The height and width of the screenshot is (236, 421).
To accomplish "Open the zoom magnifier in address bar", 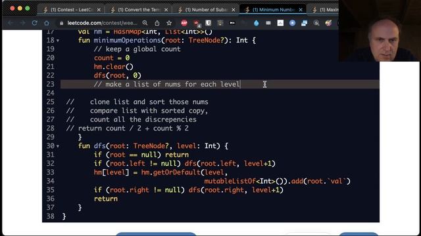I will pos(145,23).
